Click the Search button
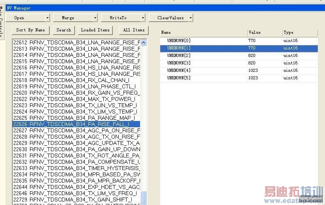Image resolution: width=325 pixels, height=205 pixels. click(x=64, y=30)
